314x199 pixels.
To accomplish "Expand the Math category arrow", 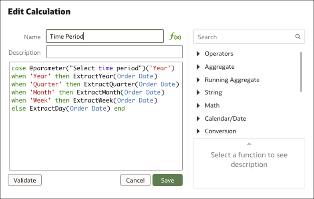I will coord(198,105).
